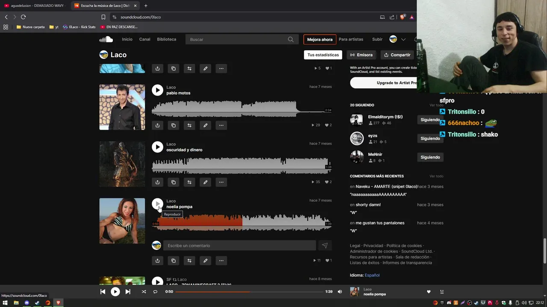
Task: Skip to next track in player bar
Action: pyautogui.click(x=128, y=292)
